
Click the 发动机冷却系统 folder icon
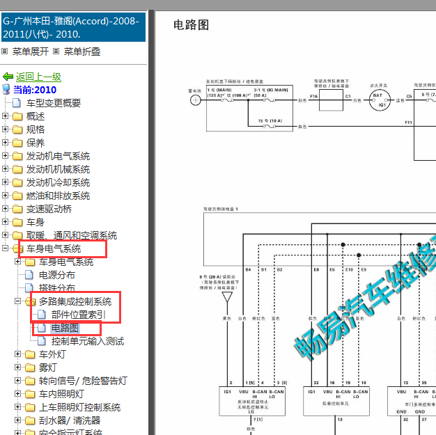pos(17,182)
